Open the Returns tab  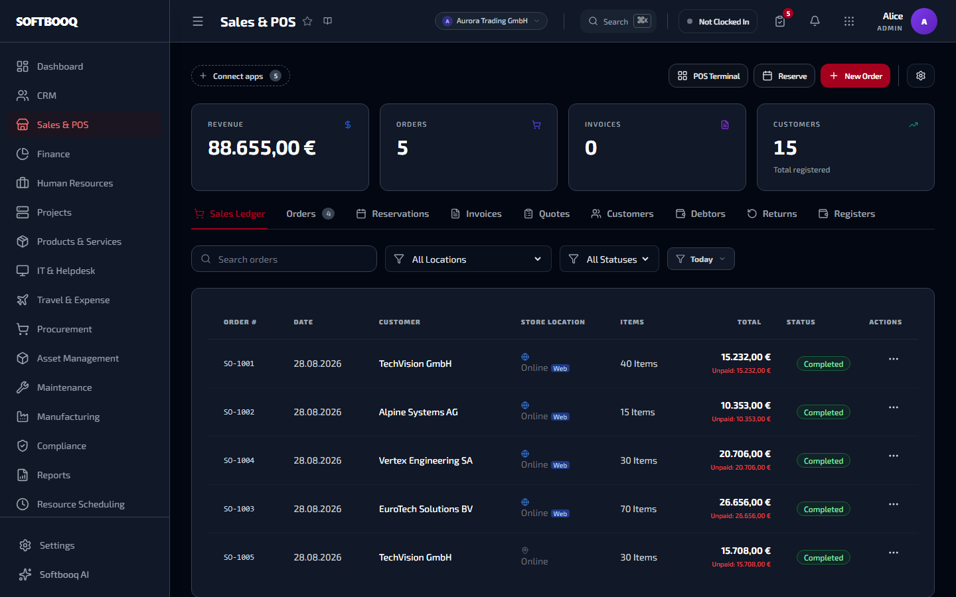coord(771,214)
